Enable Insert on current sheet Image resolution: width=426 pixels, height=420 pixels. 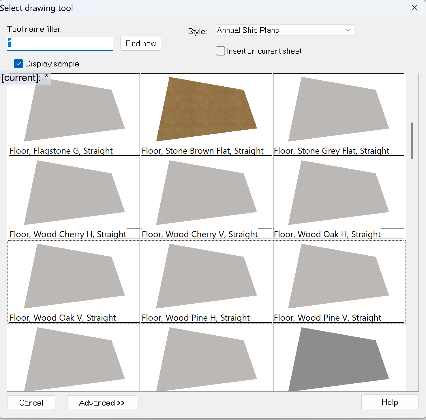coord(220,51)
